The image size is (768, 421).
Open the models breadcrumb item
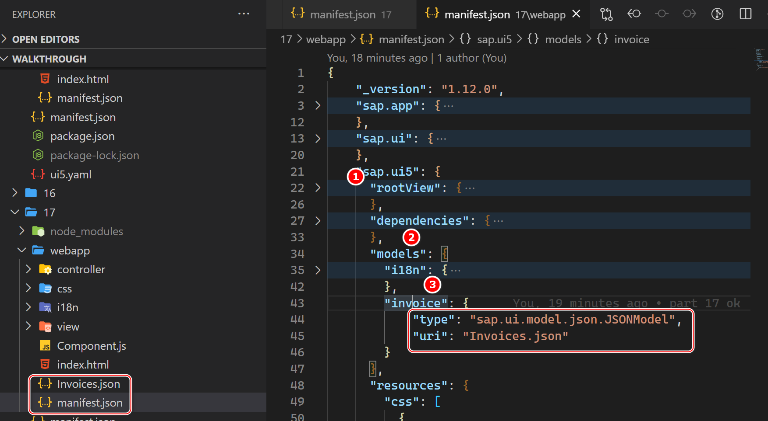(563, 39)
